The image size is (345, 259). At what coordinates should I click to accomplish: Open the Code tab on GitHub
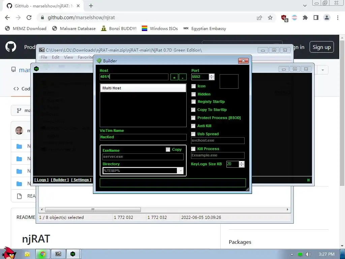tap(22, 89)
